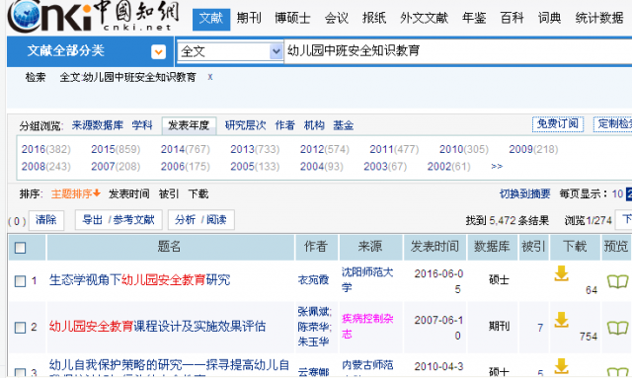
Task: Group results by 研究层次
Action: click(x=246, y=125)
